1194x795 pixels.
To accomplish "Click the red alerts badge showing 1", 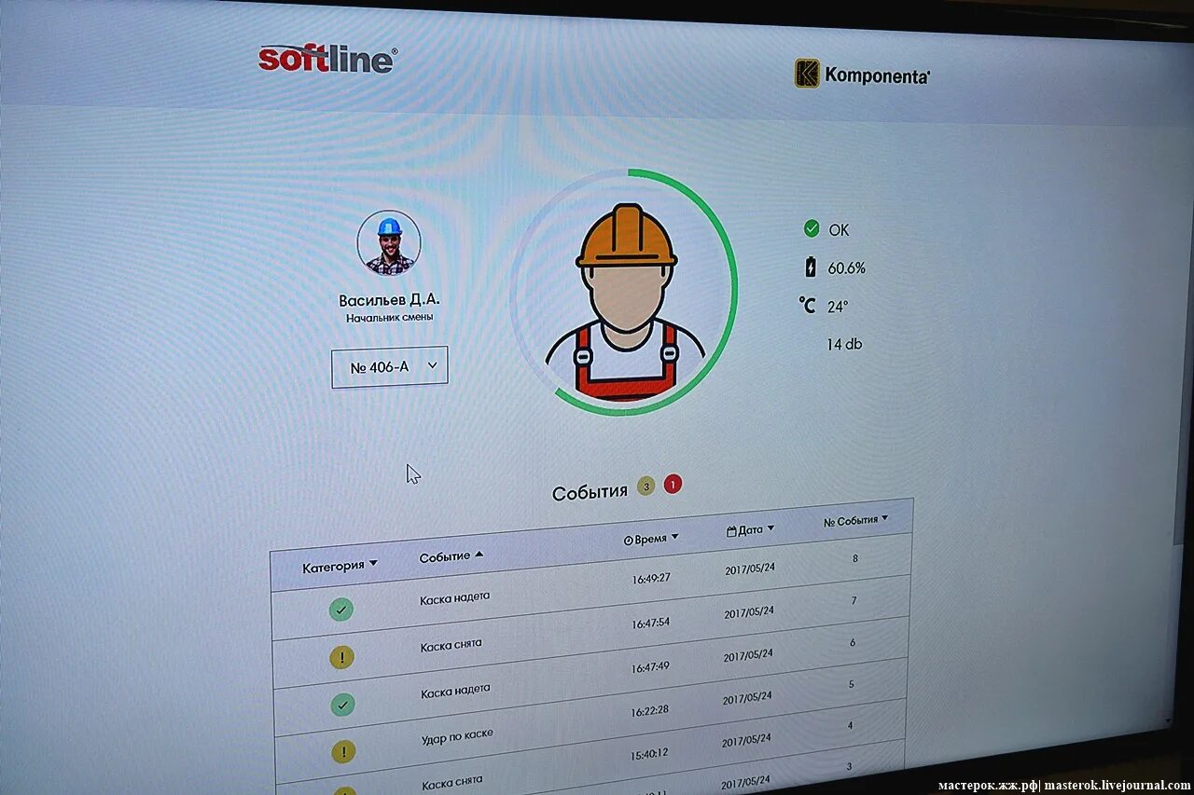I will pos(673,484).
